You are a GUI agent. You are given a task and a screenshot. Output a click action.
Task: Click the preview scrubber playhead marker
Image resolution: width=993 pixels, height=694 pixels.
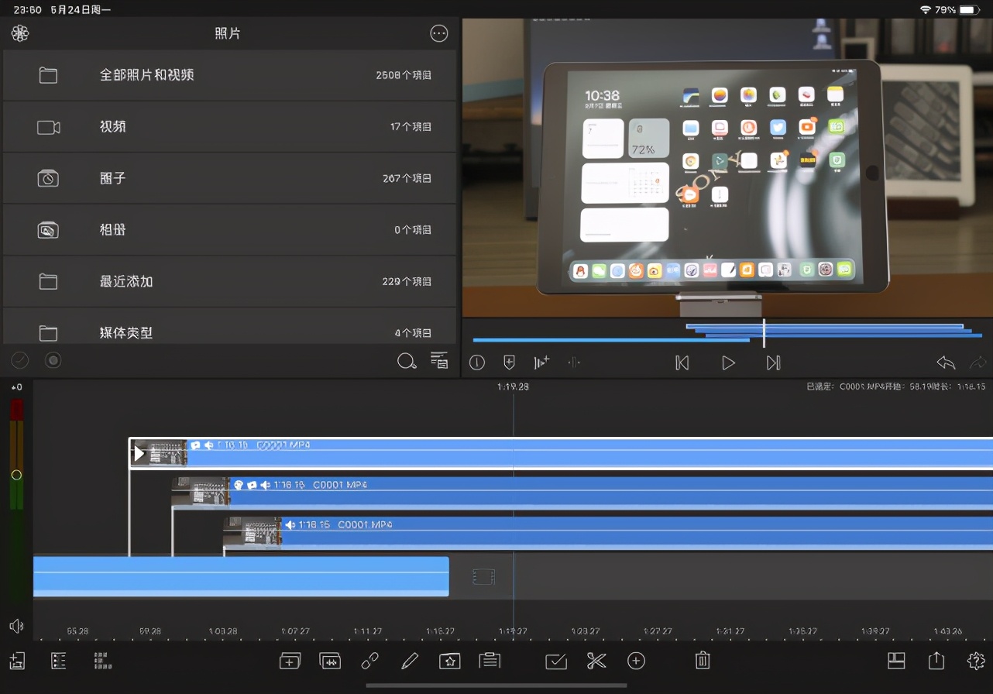[764, 333]
